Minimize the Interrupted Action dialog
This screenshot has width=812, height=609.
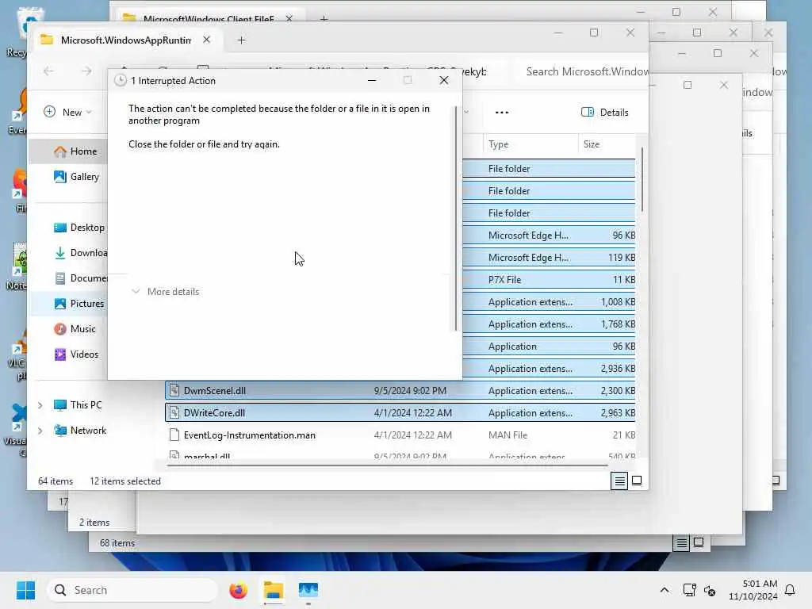click(372, 80)
